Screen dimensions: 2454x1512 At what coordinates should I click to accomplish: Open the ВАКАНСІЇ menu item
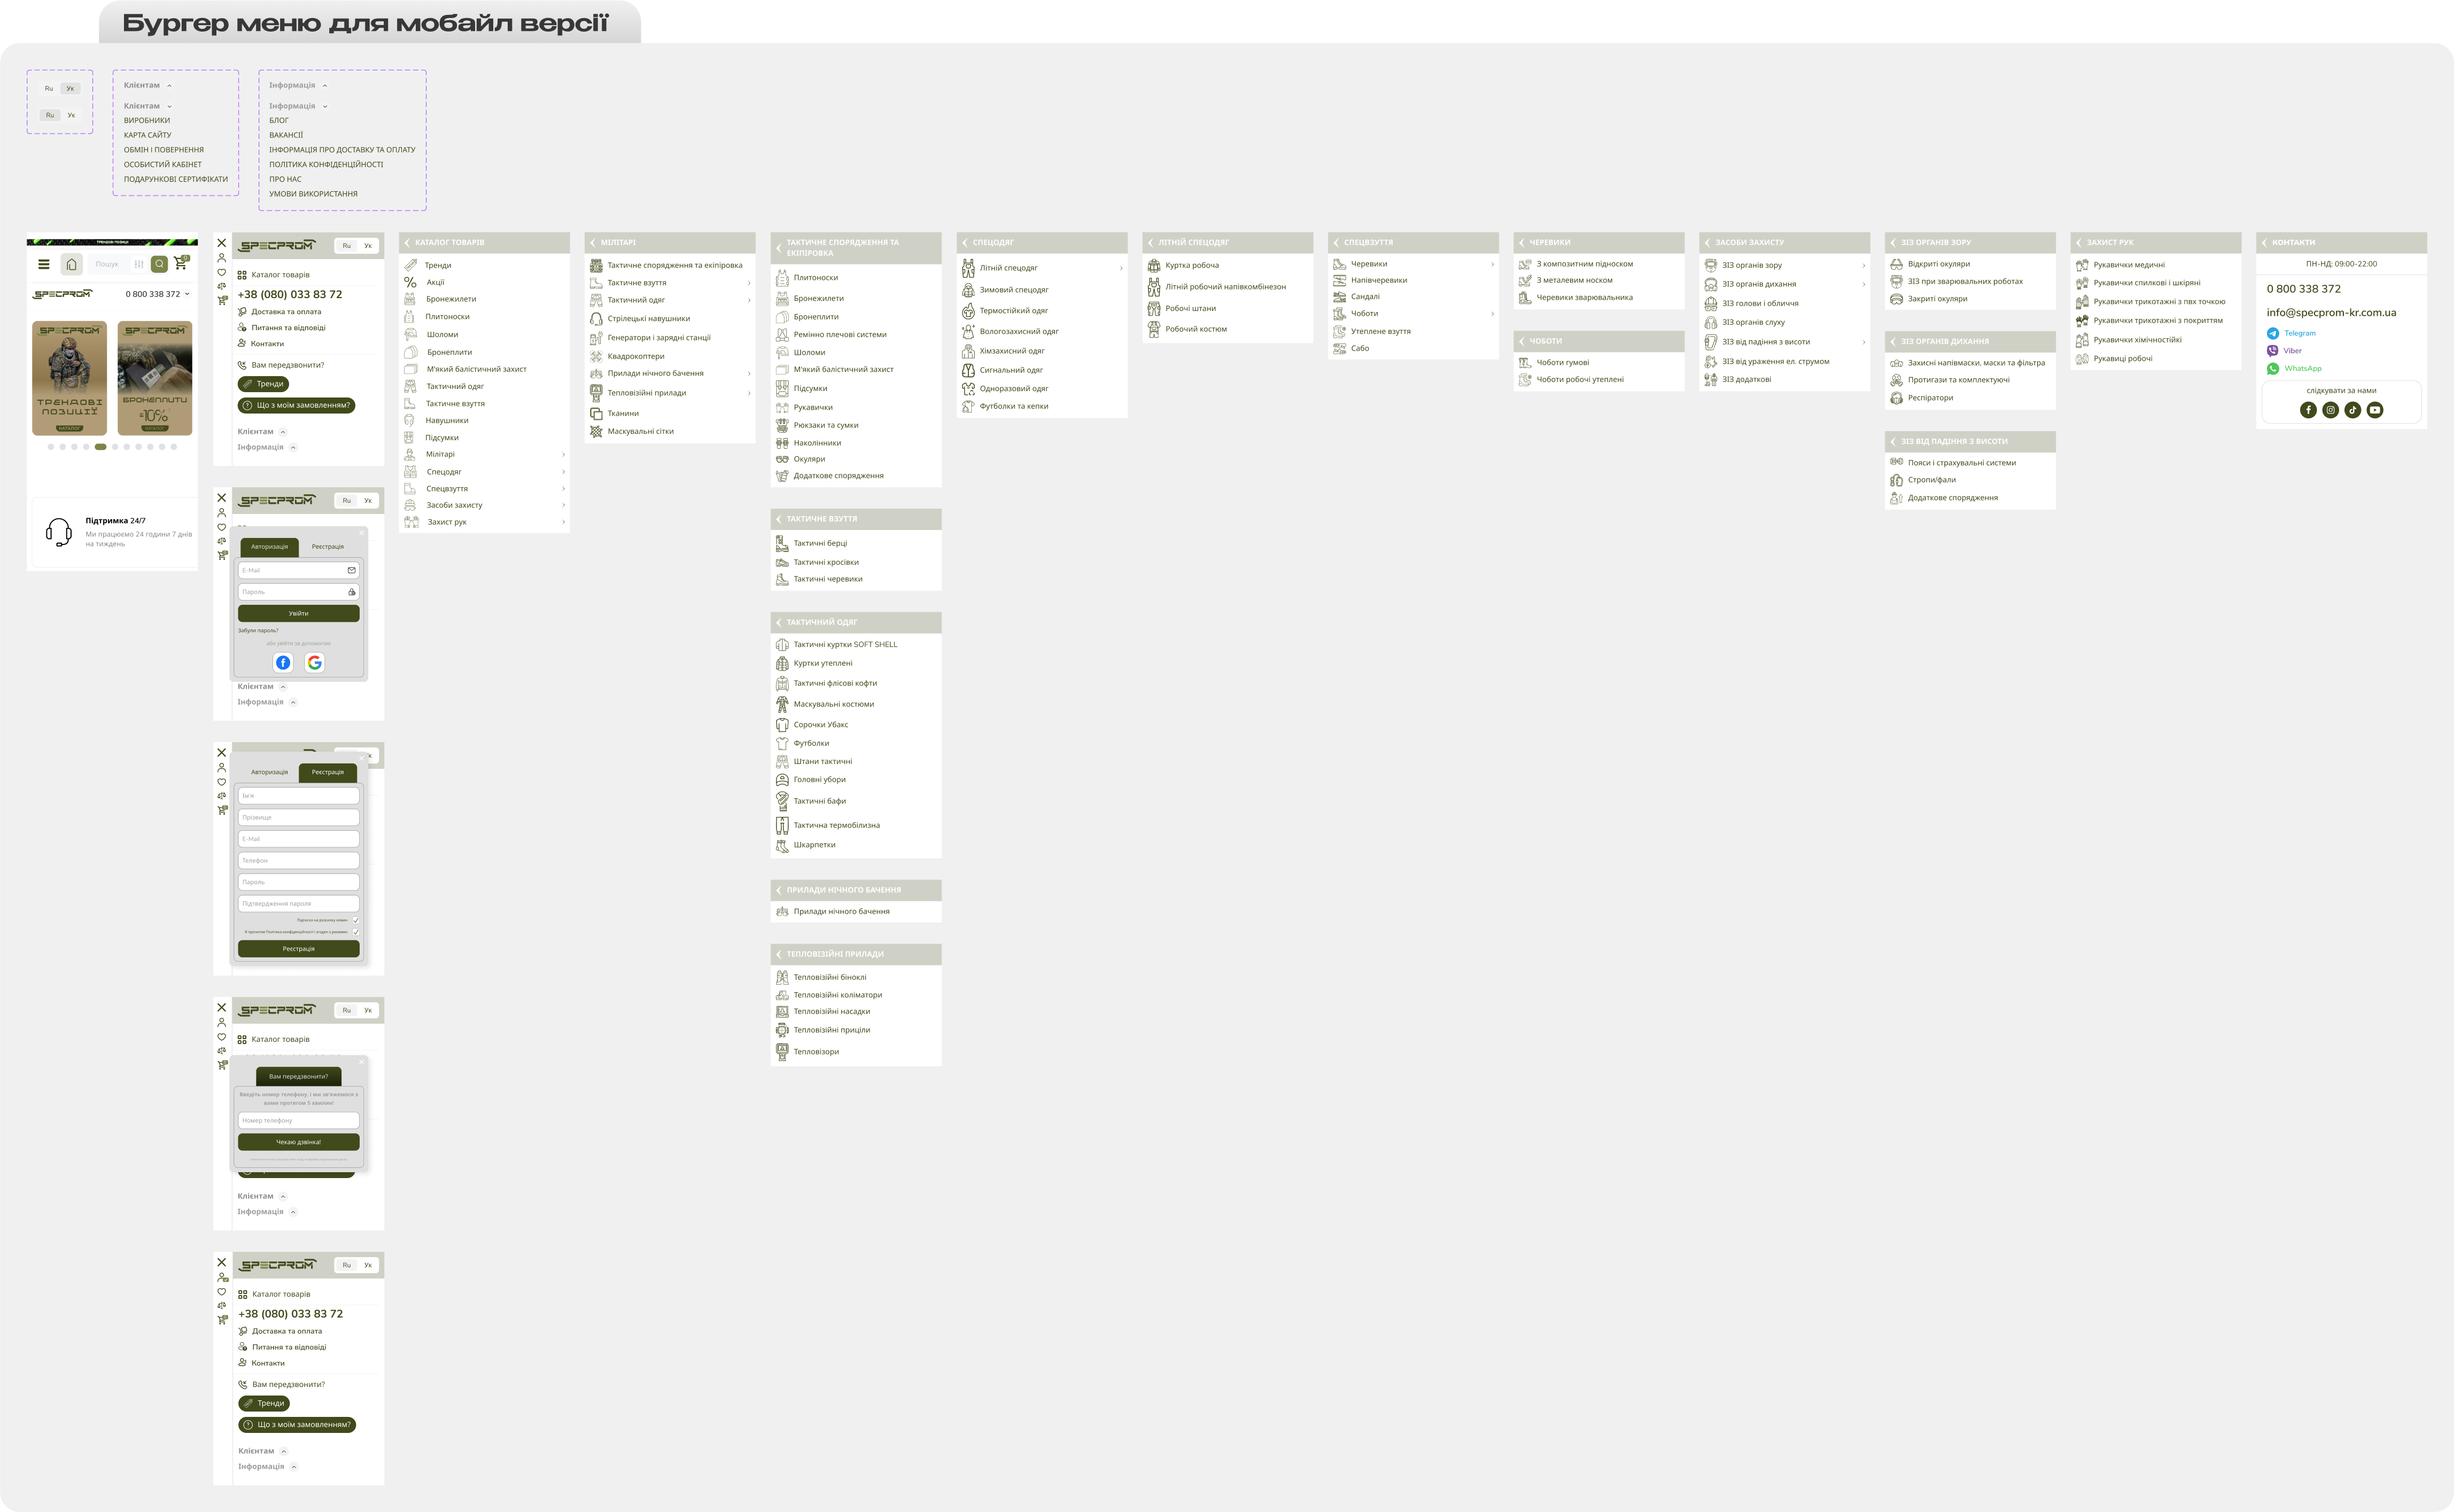click(x=285, y=135)
